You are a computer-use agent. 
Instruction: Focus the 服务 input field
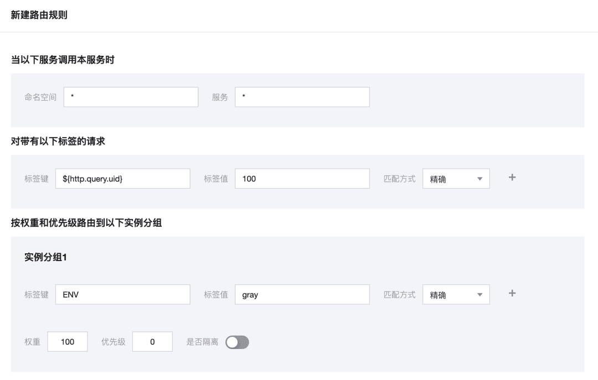click(302, 97)
